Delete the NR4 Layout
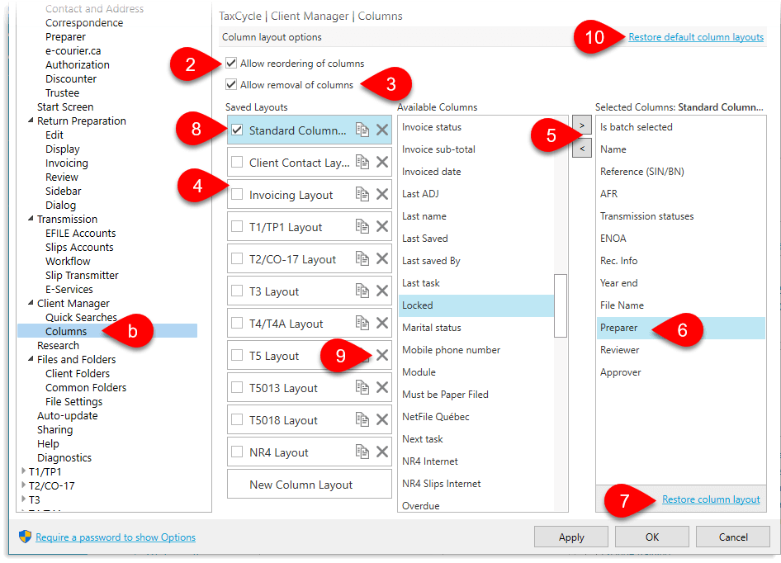The height and width of the screenshot is (563, 781). coord(382,452)
